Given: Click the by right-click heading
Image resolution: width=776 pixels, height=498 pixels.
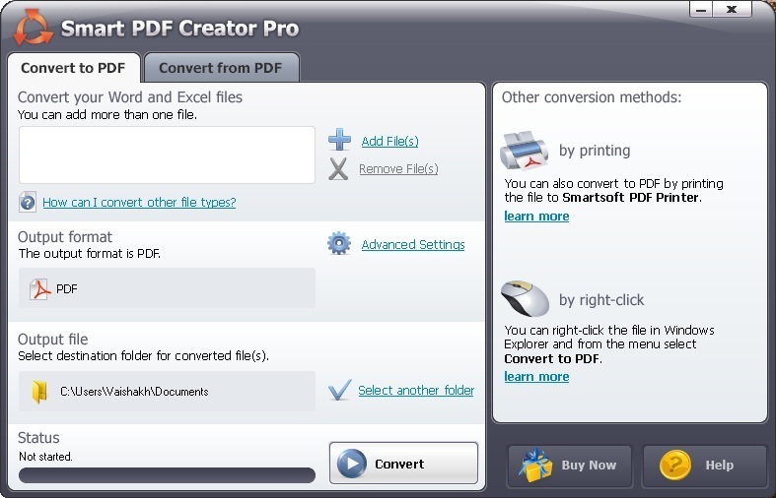Looking at the screenshot, I should (601, 300).
